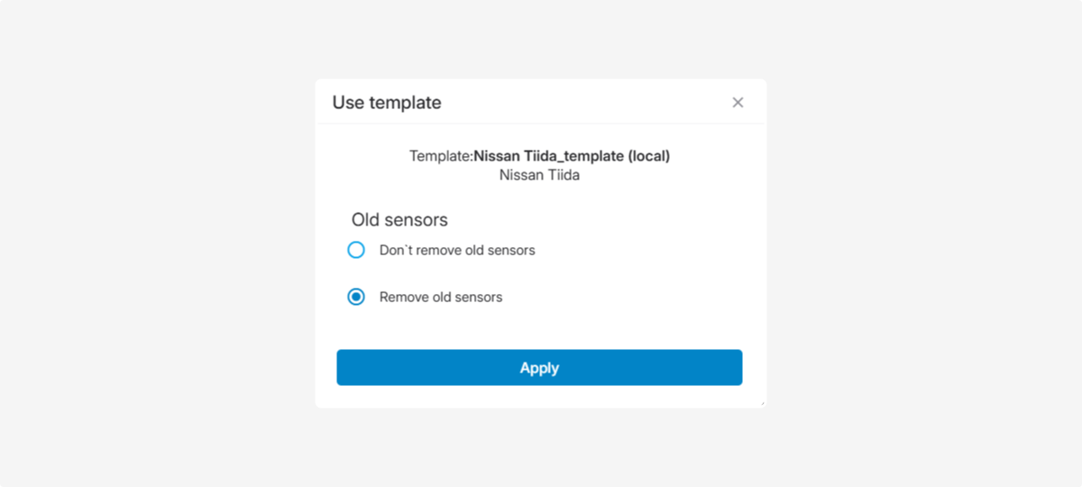This screenshot has height=487, width=1082.
Task: Choose to keep existing old sensors
Action: (x=356, y=250)
